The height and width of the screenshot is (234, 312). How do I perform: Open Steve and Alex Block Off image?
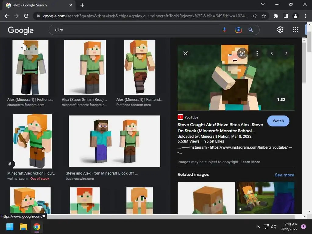tap(115, 141)
